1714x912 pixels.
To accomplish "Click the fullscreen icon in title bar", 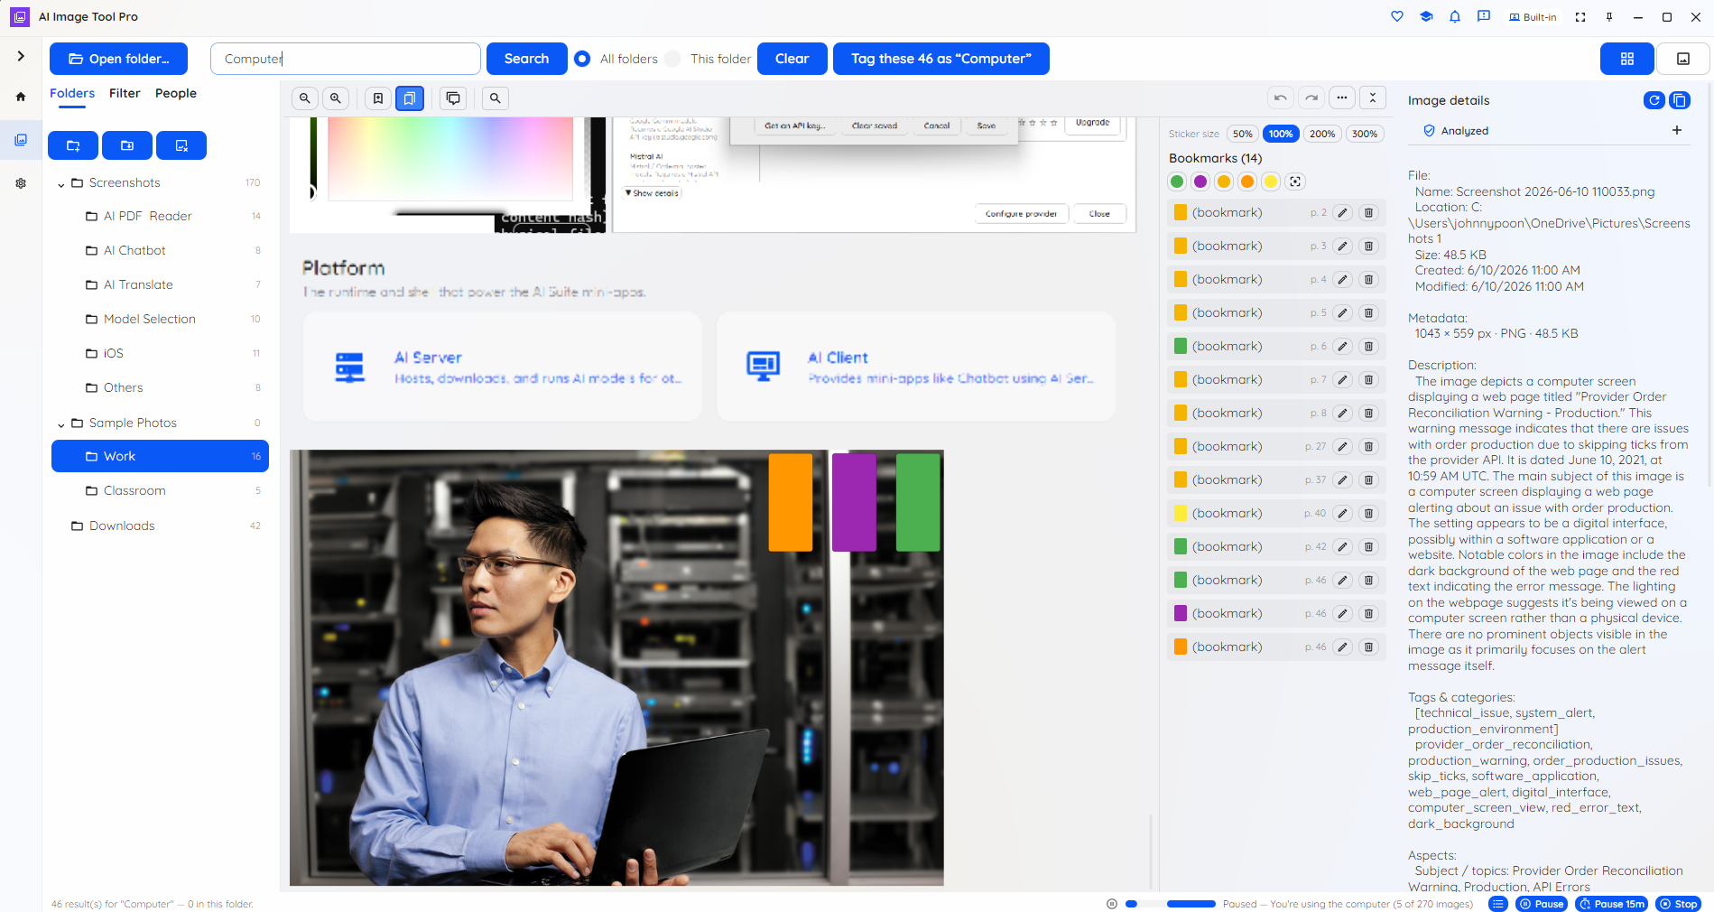I will [x=1580, y=17].
